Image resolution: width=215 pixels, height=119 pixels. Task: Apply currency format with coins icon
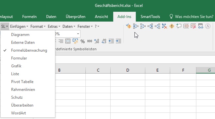tap(75, 41)
